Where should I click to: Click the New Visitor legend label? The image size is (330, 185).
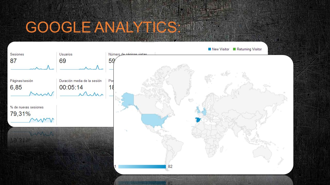coord(221,49)
